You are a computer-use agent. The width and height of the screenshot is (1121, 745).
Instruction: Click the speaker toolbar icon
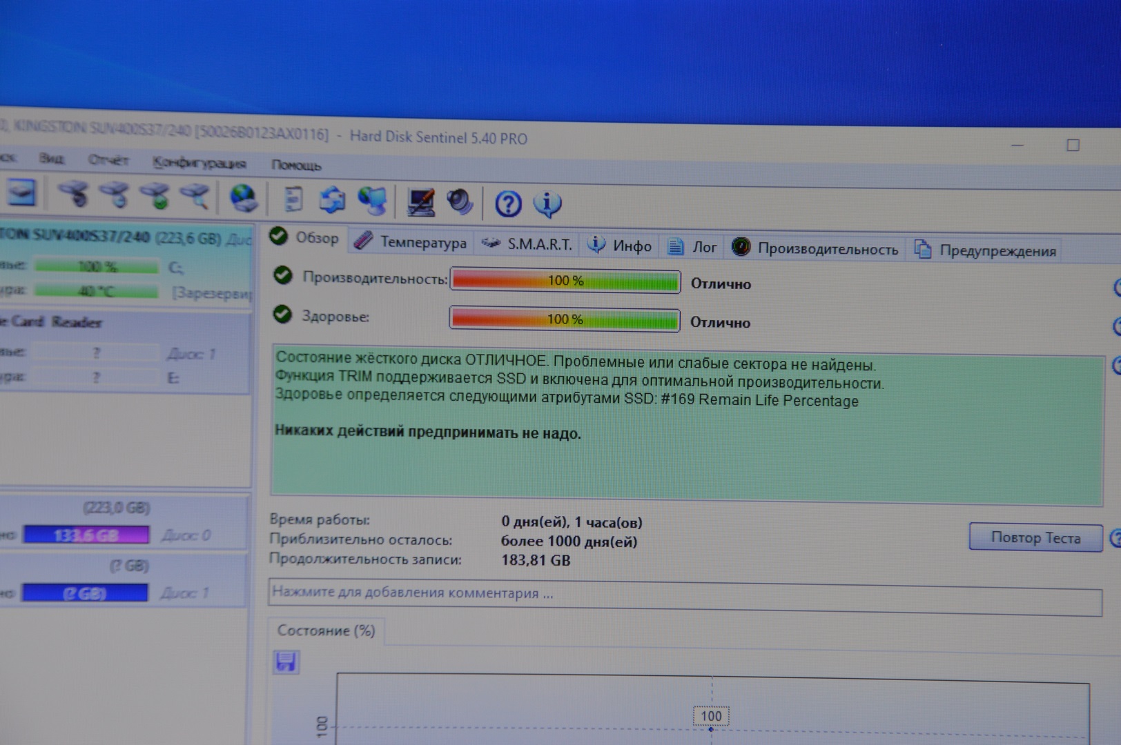[459, 202]
